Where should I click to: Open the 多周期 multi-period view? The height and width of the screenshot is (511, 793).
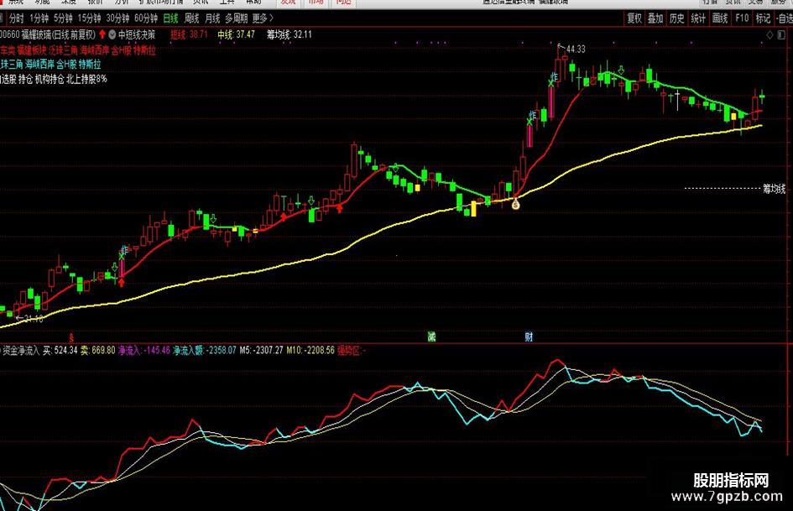[236, 18]
